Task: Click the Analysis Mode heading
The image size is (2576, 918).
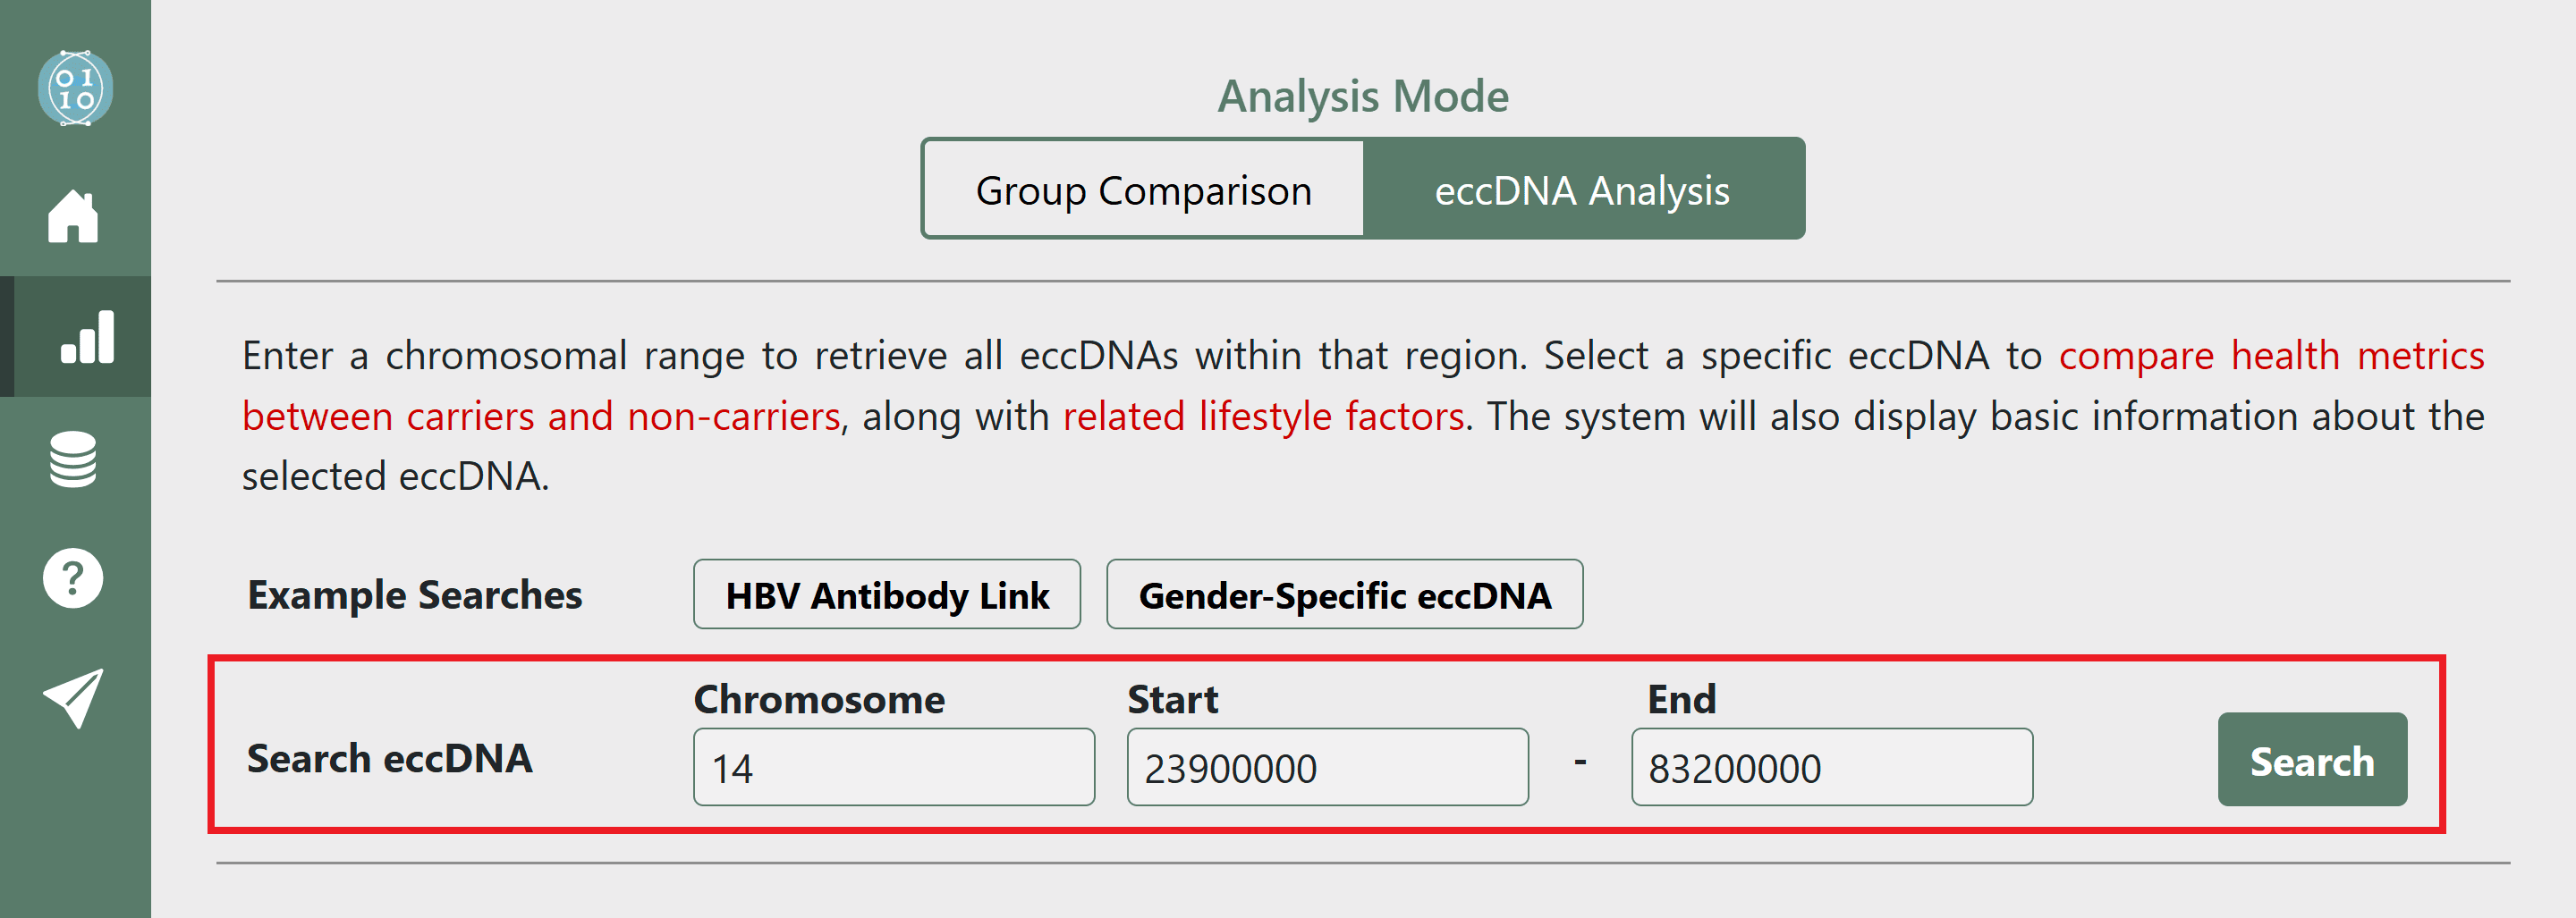Action: pos(1362,96)
